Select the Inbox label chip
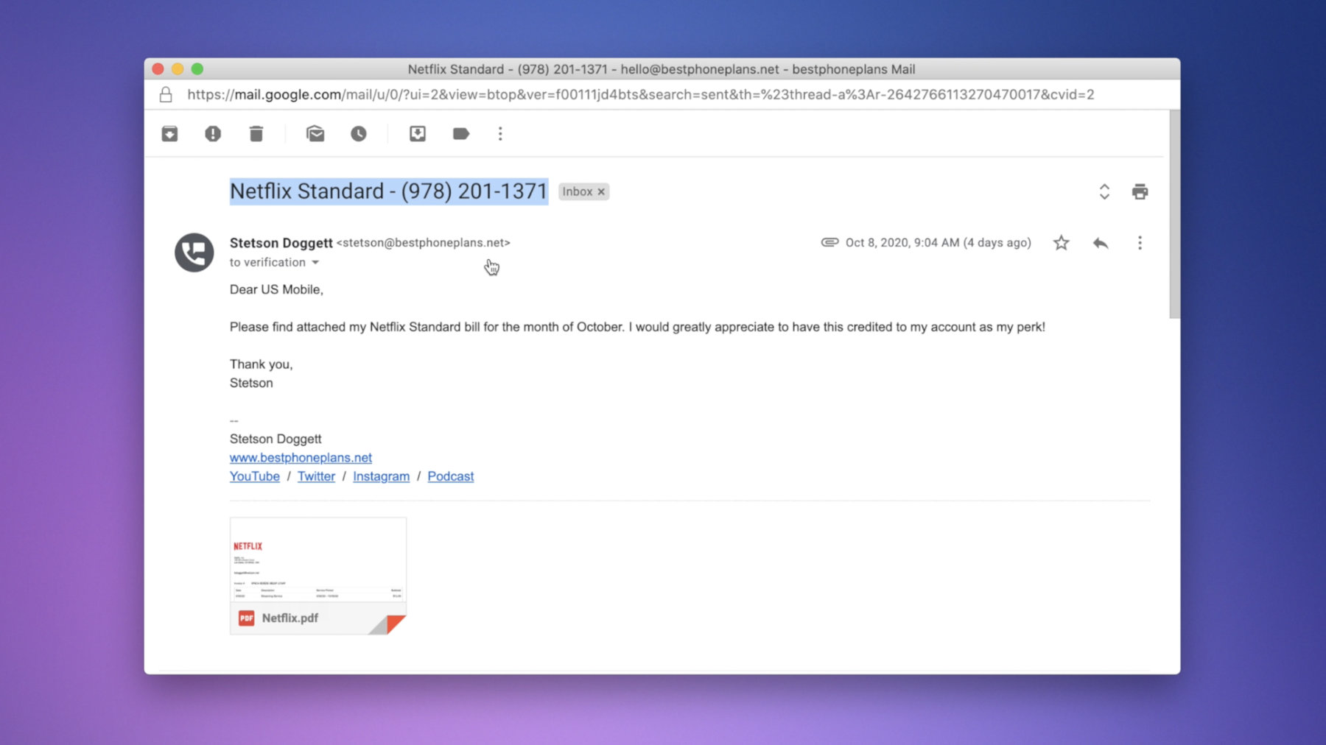This screenshot has height=745, width=1326. coord(579,191)
